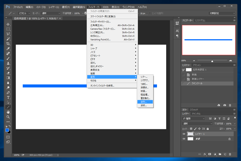Viewport: 241px width, 161px height.
Task: Choose 波紋... from the 変形 submenu
Action: click(145, 106)
